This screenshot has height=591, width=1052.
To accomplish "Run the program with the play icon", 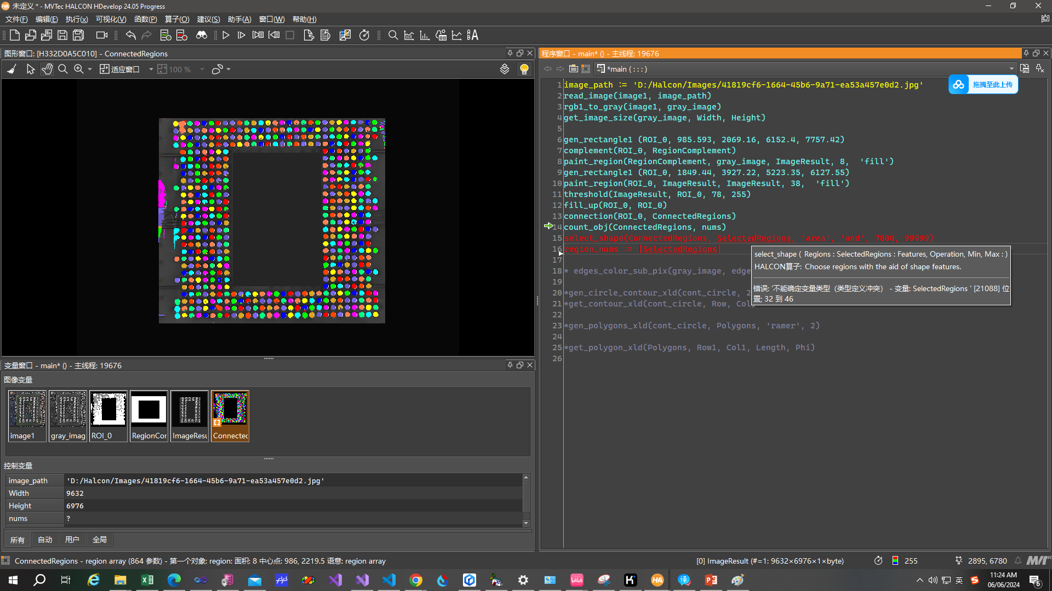I will (226, 36).
